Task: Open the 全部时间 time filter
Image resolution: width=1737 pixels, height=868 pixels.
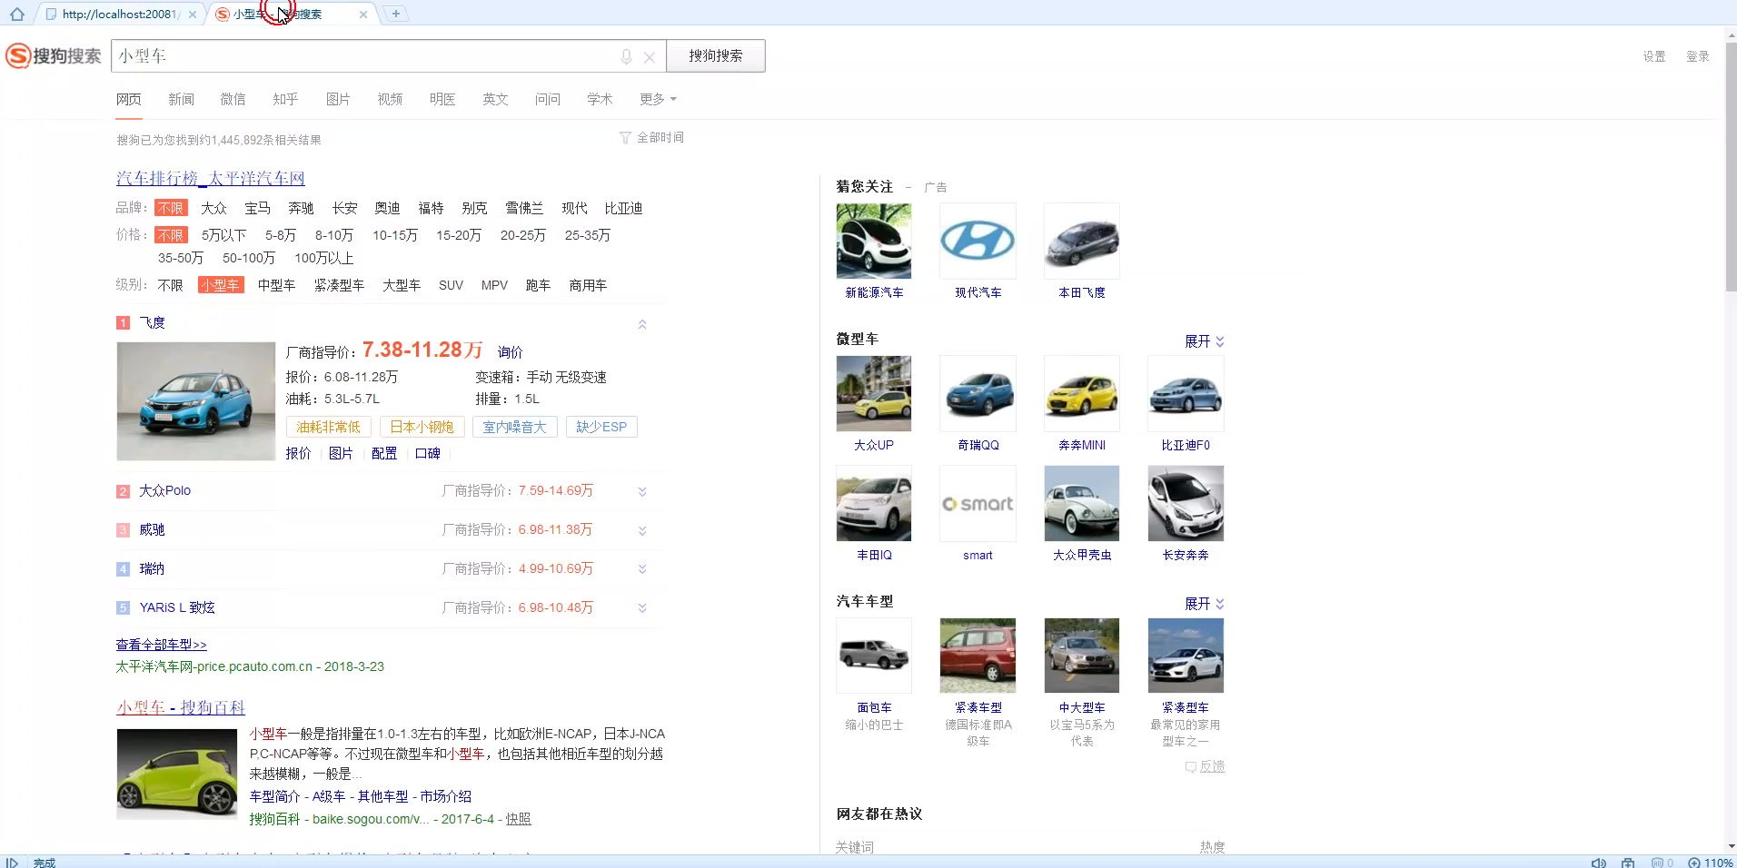Action: point(660,138)
